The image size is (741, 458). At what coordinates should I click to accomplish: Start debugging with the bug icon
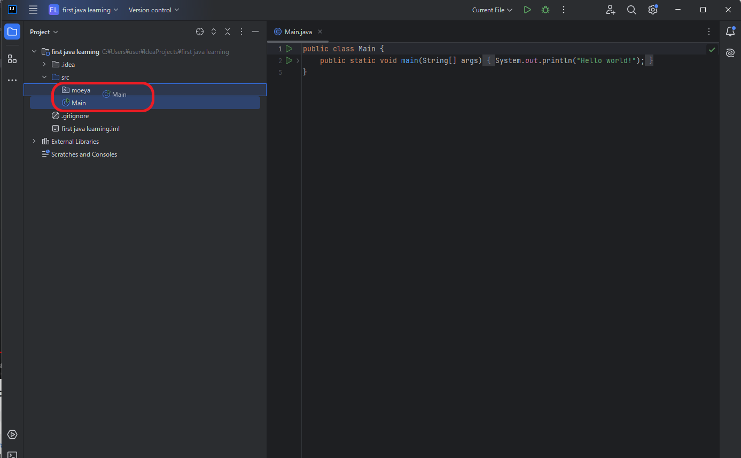[545, 10]
